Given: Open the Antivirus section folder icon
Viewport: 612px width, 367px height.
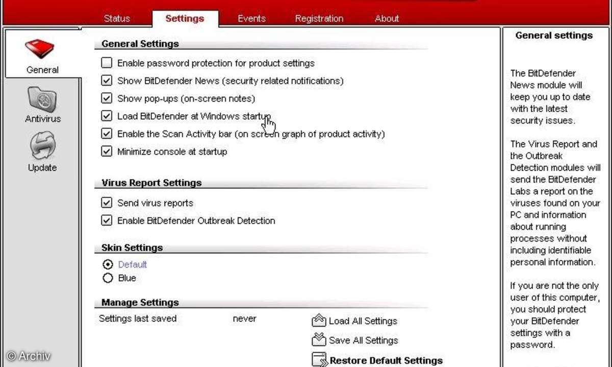Looking at the screenshot, I should [x=42, y=99].
